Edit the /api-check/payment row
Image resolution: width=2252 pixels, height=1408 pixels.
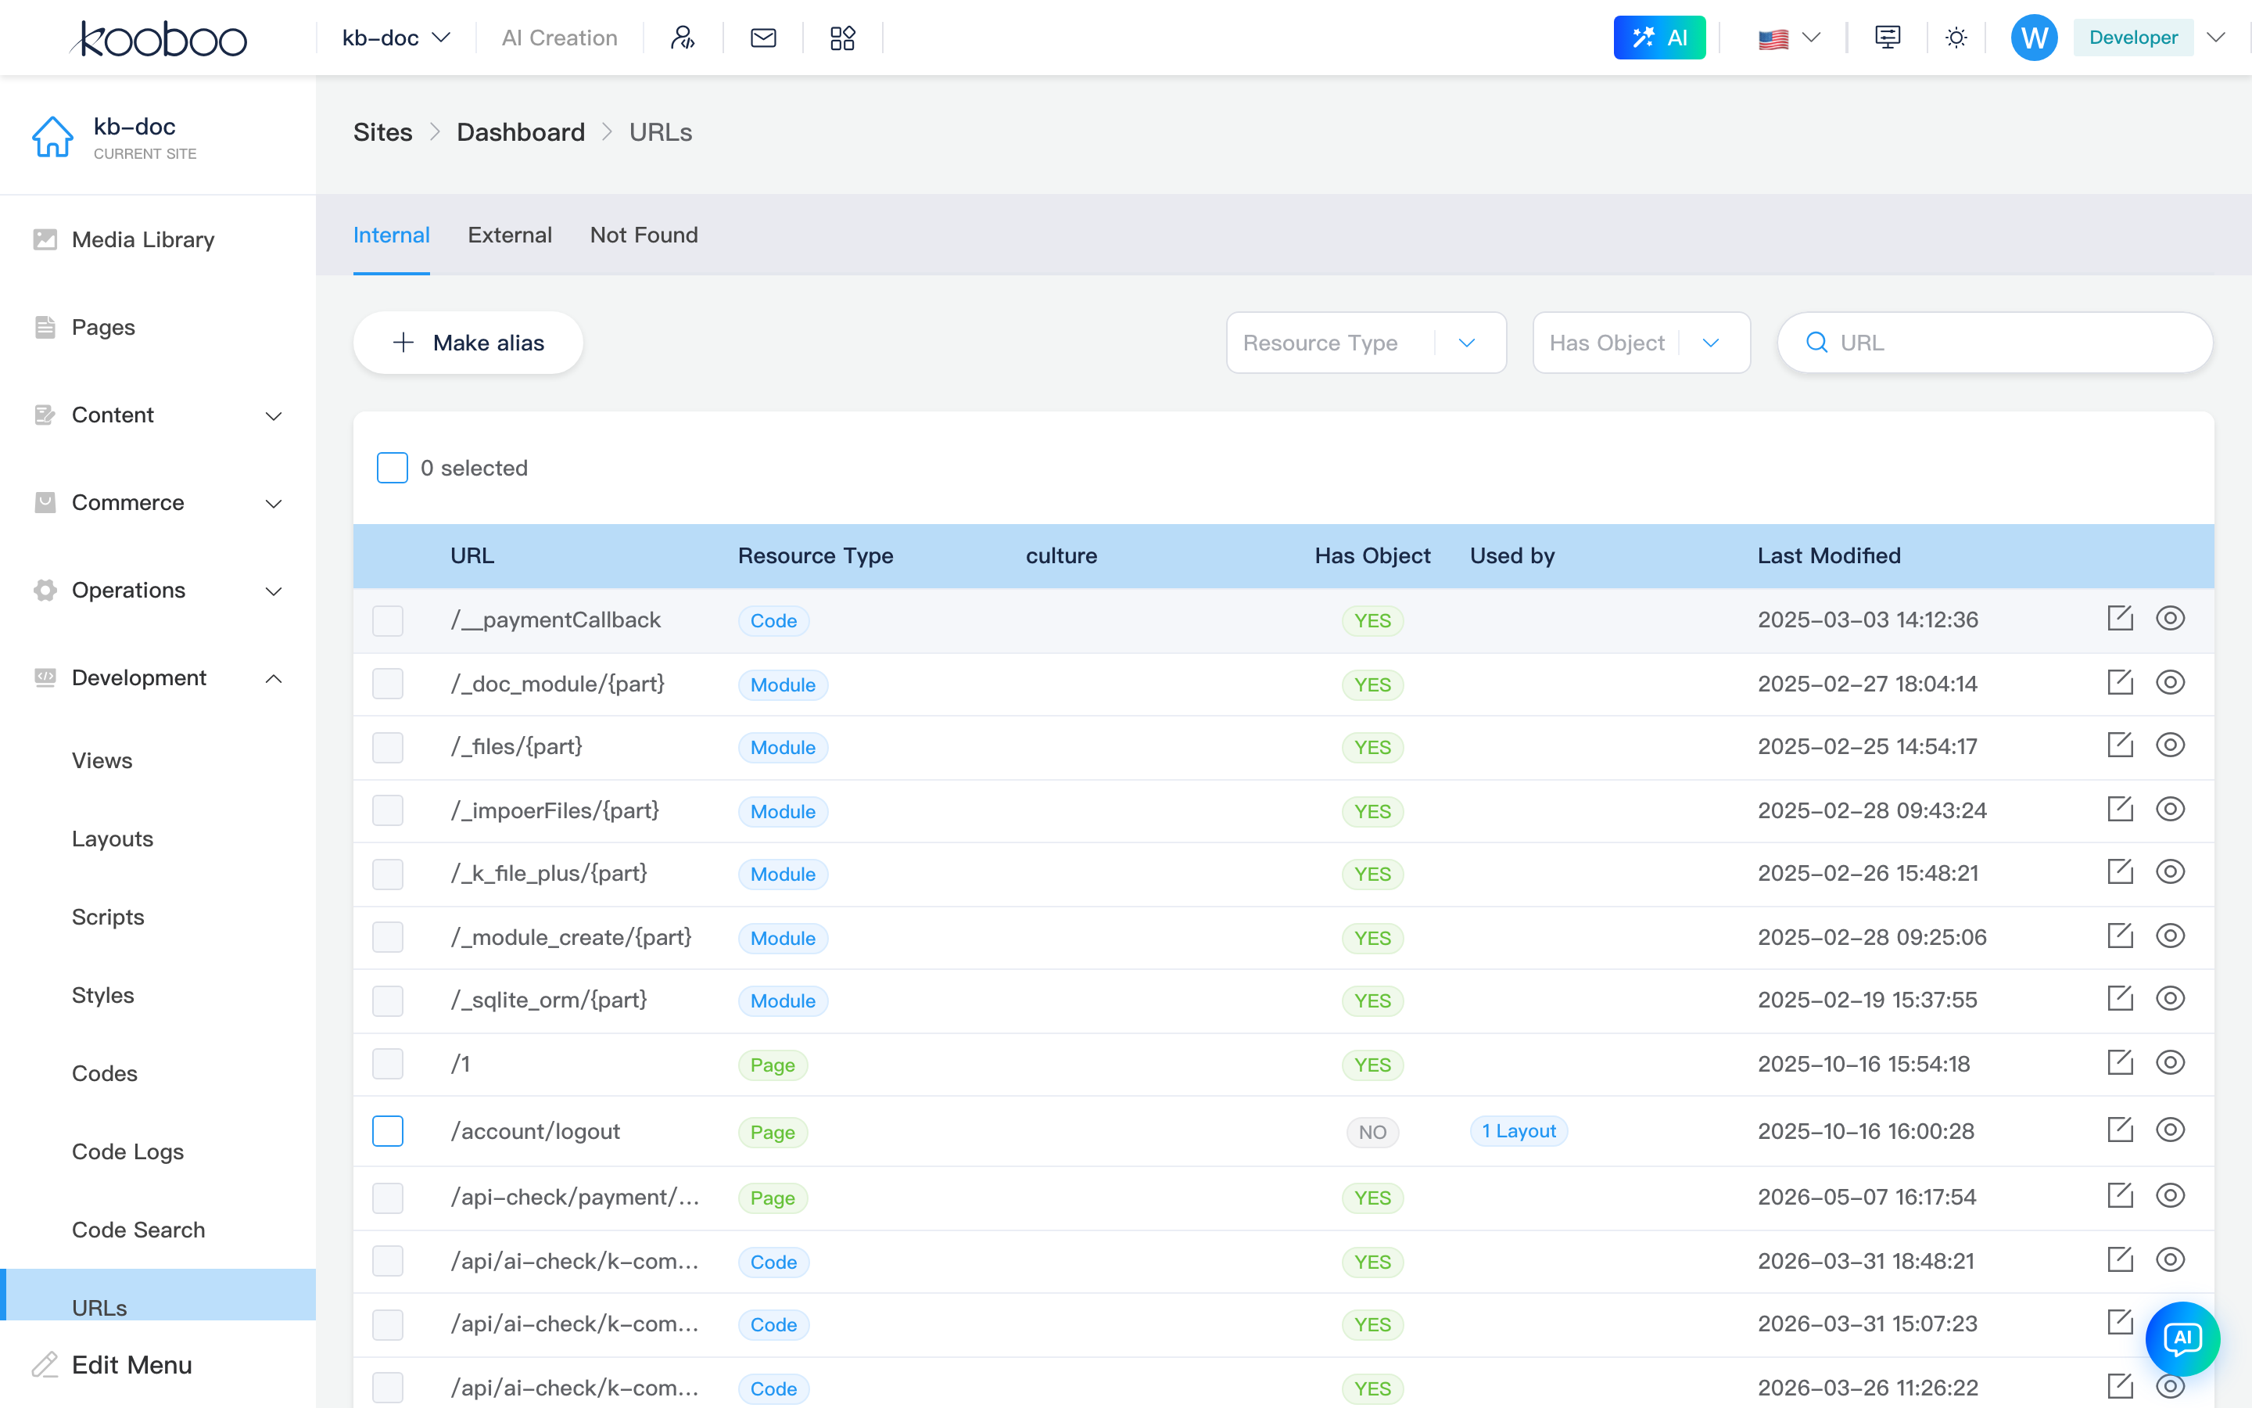2119,1196
